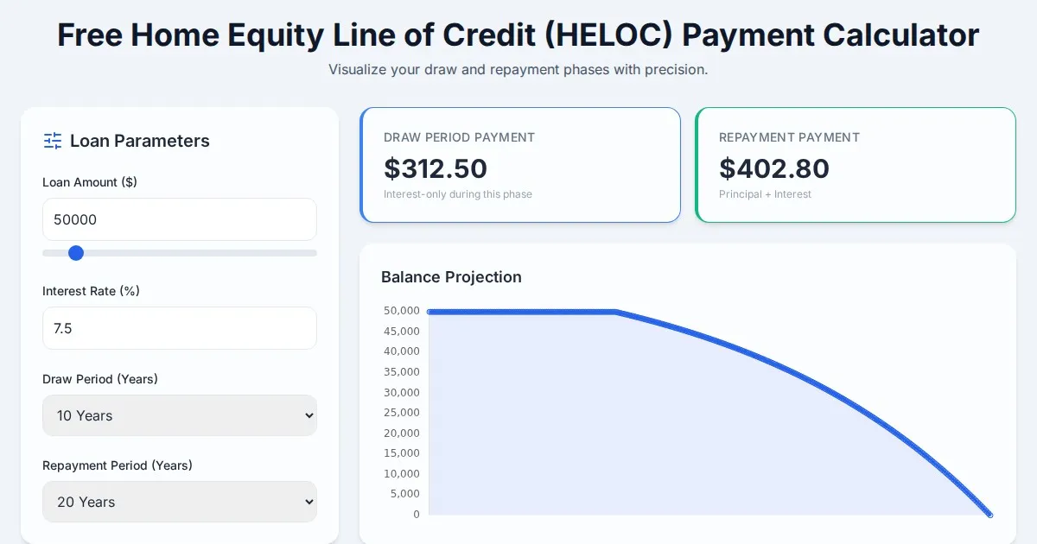The width and height of the screenshot is (1037, 544).
Task: Click the Repayment Period (Years) label
Action: pyautogui.click(x=118, y=465)
